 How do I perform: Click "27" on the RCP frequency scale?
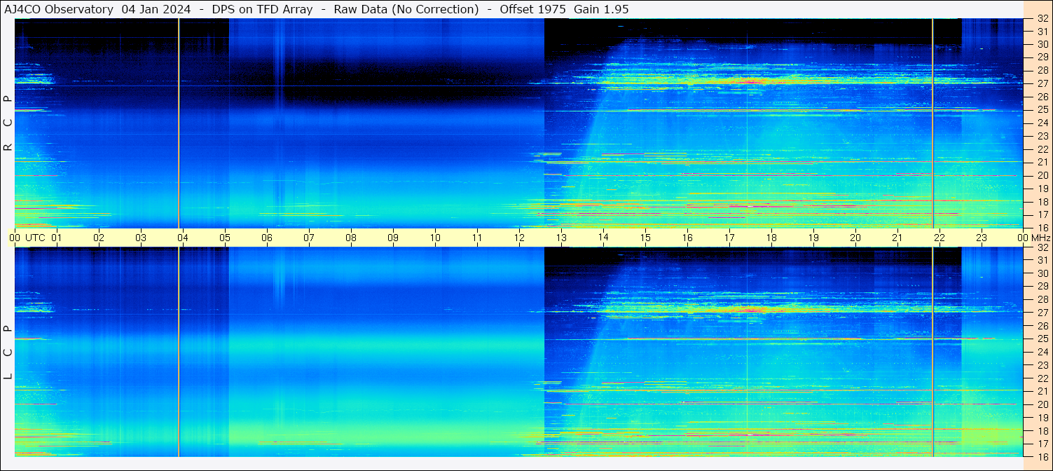[1042, 83]
